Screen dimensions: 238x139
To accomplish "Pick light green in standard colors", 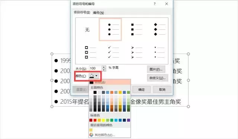I will click(x=107, y=120).
